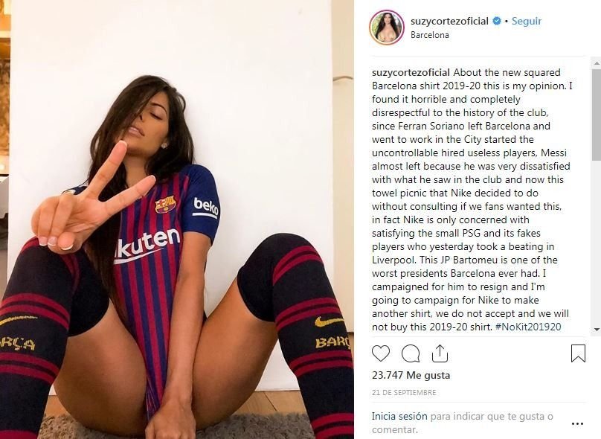Screen dimensions: 601x439
Task: Open the Barcelona location link
Action: tap(430, 35)
